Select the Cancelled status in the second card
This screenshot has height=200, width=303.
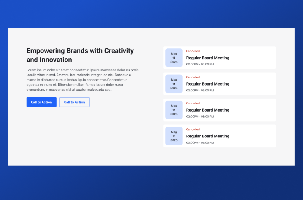pyautogui.click(x=193, y=77)
